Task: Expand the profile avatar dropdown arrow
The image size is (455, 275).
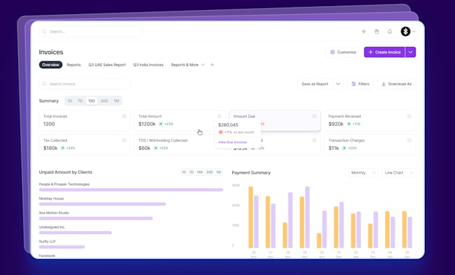Action: (x=414, y=31)
